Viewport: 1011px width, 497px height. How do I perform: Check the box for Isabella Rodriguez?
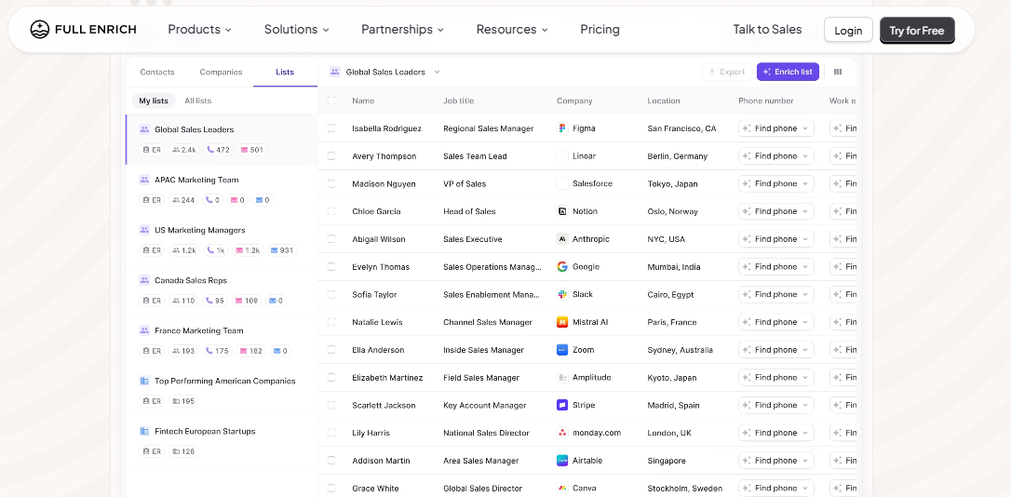[x=331, y=128]
